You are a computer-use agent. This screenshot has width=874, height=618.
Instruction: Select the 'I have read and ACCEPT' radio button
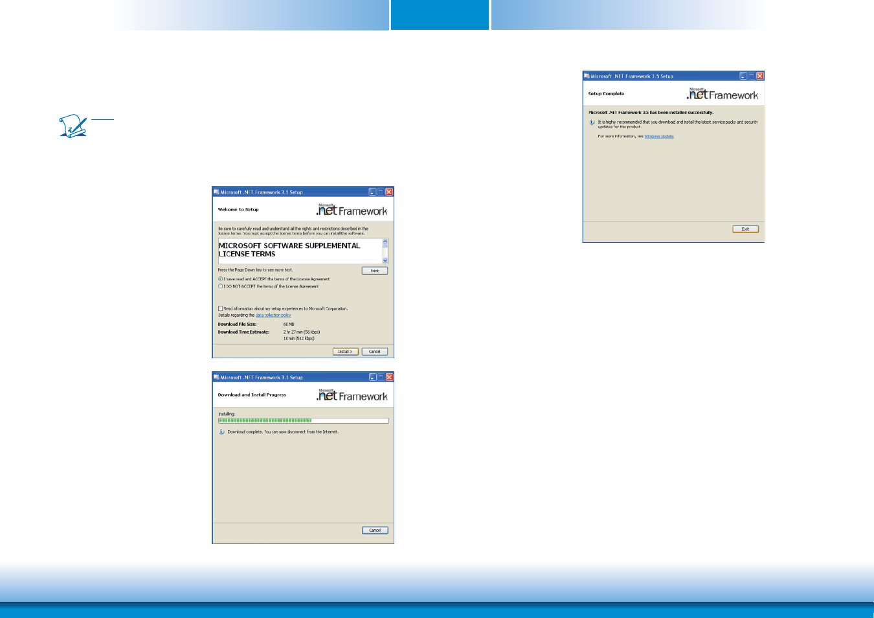click(221, 279)
